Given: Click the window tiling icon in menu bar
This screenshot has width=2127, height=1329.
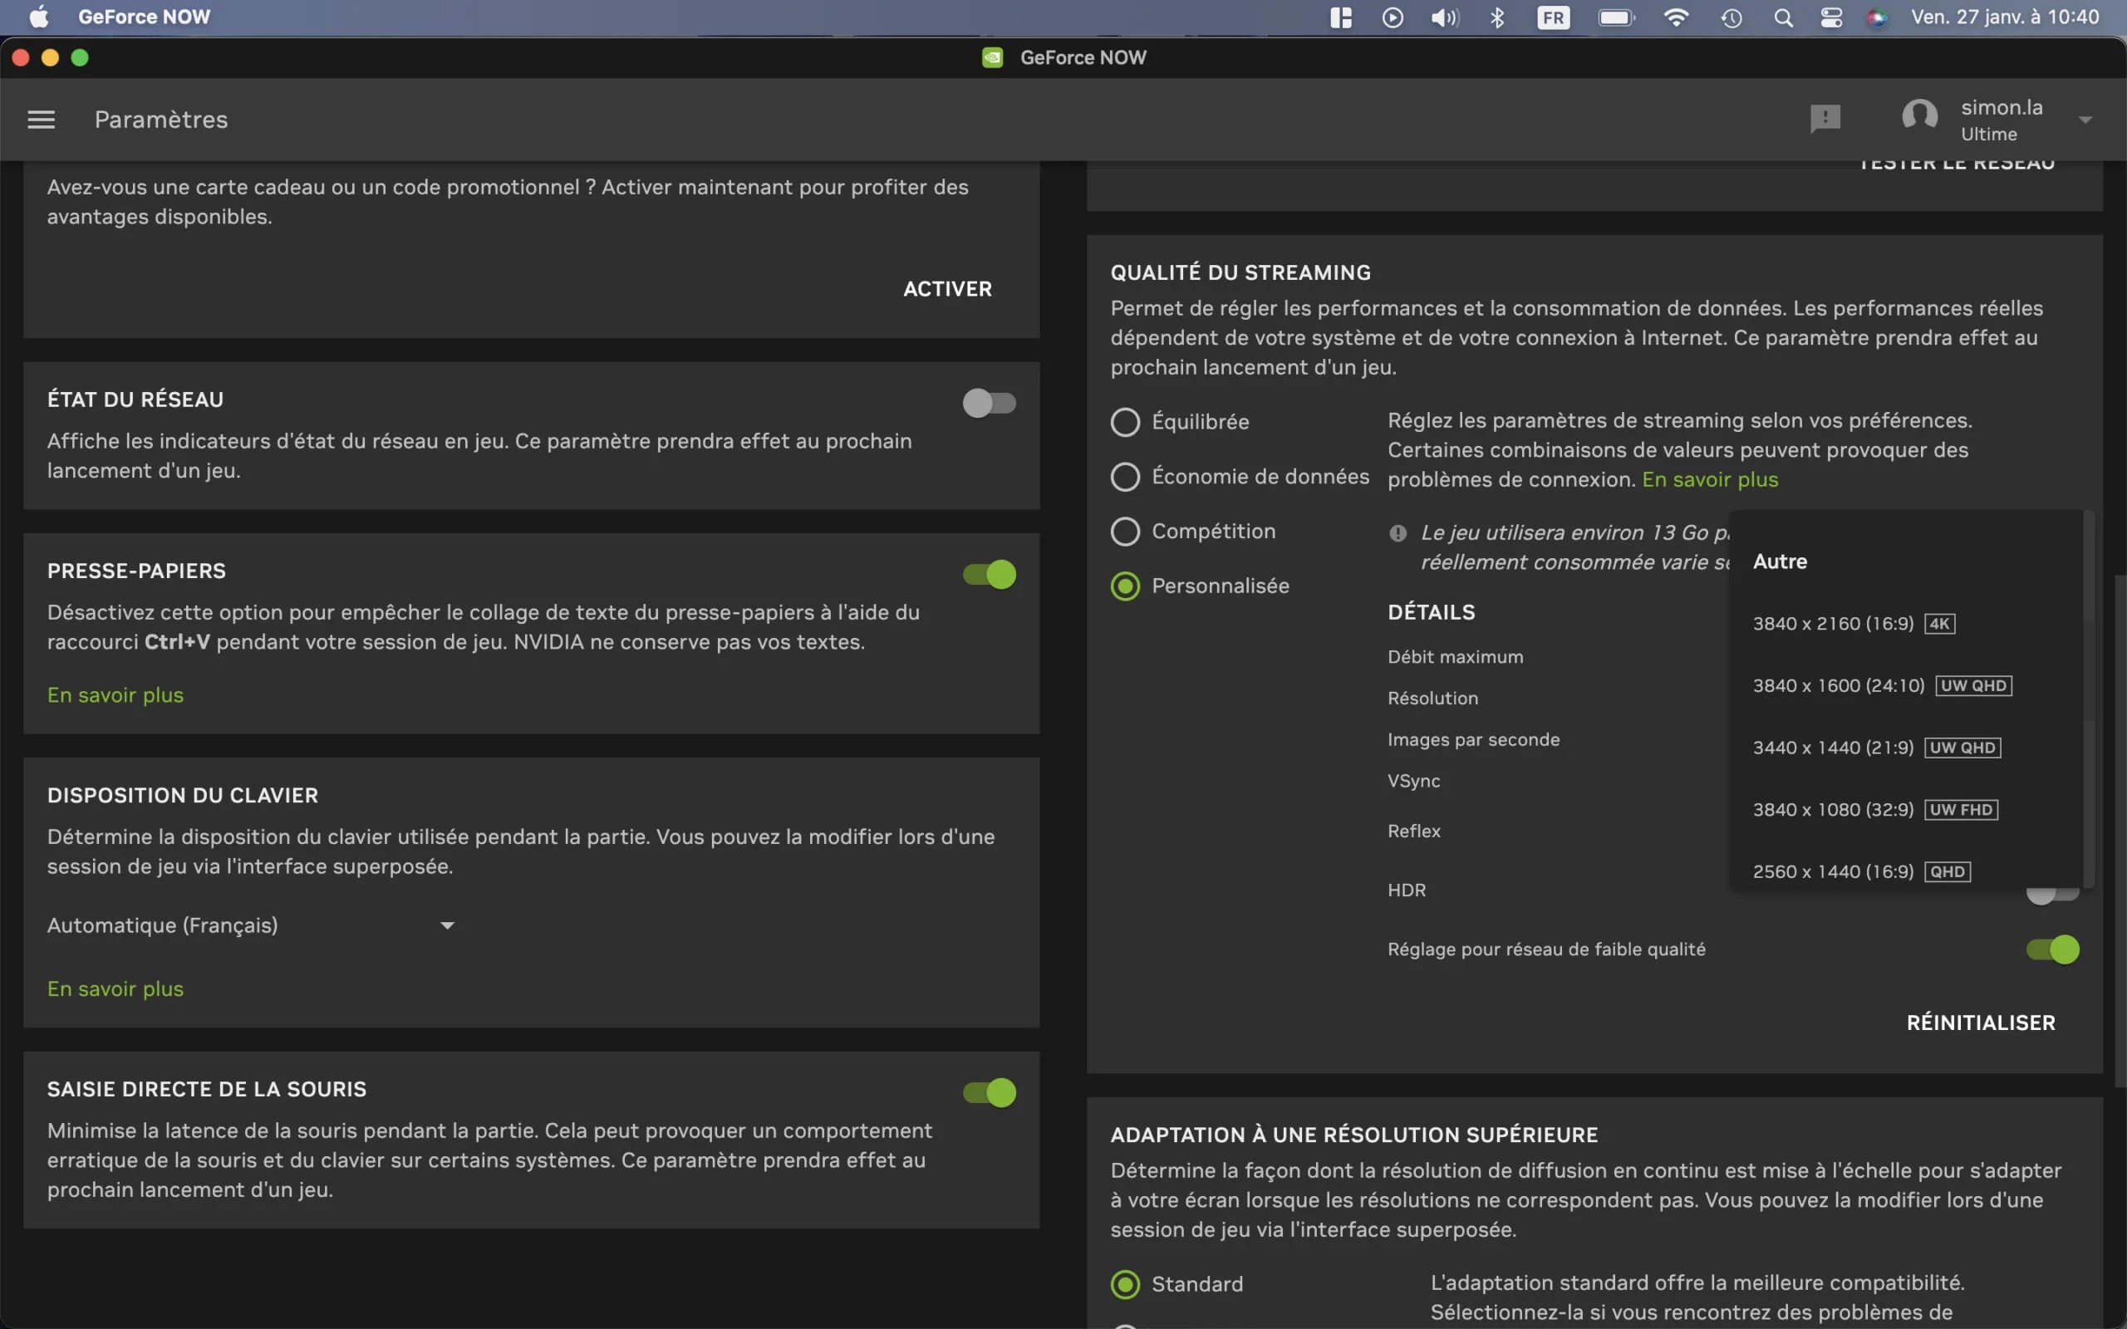Looking at the screenshot, I should 1340,17.
